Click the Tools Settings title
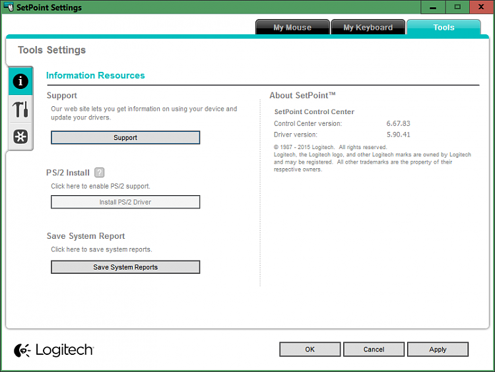This screenshot has height=372, width=495. click(x=51, y=50)
